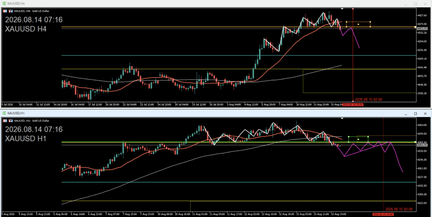Click price 4227.00 on H1 price scale

pos(422,177)
